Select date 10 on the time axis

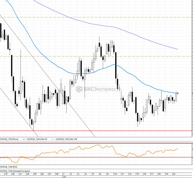click(115, 174)
